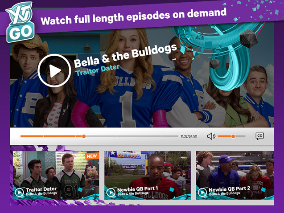Click the 'Newbie QB Part 1' title label
The image size is (284, 213).
[x=138, y=189]
